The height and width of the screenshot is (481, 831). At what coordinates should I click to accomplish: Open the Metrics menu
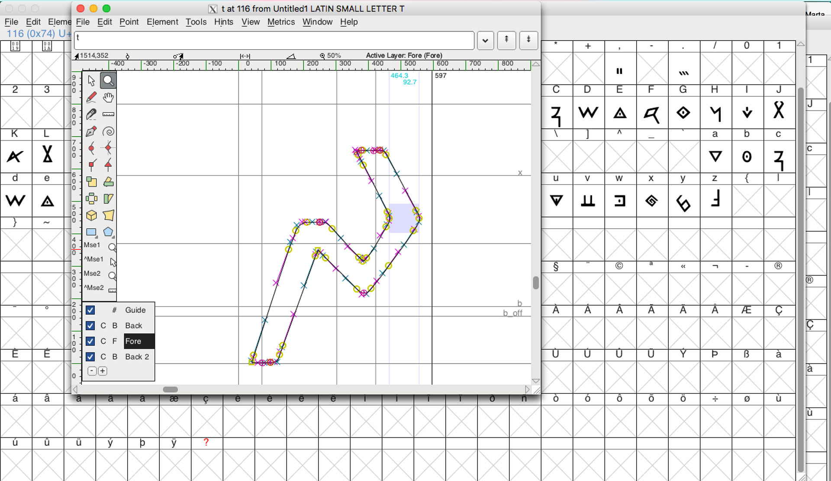coord(281,22)
